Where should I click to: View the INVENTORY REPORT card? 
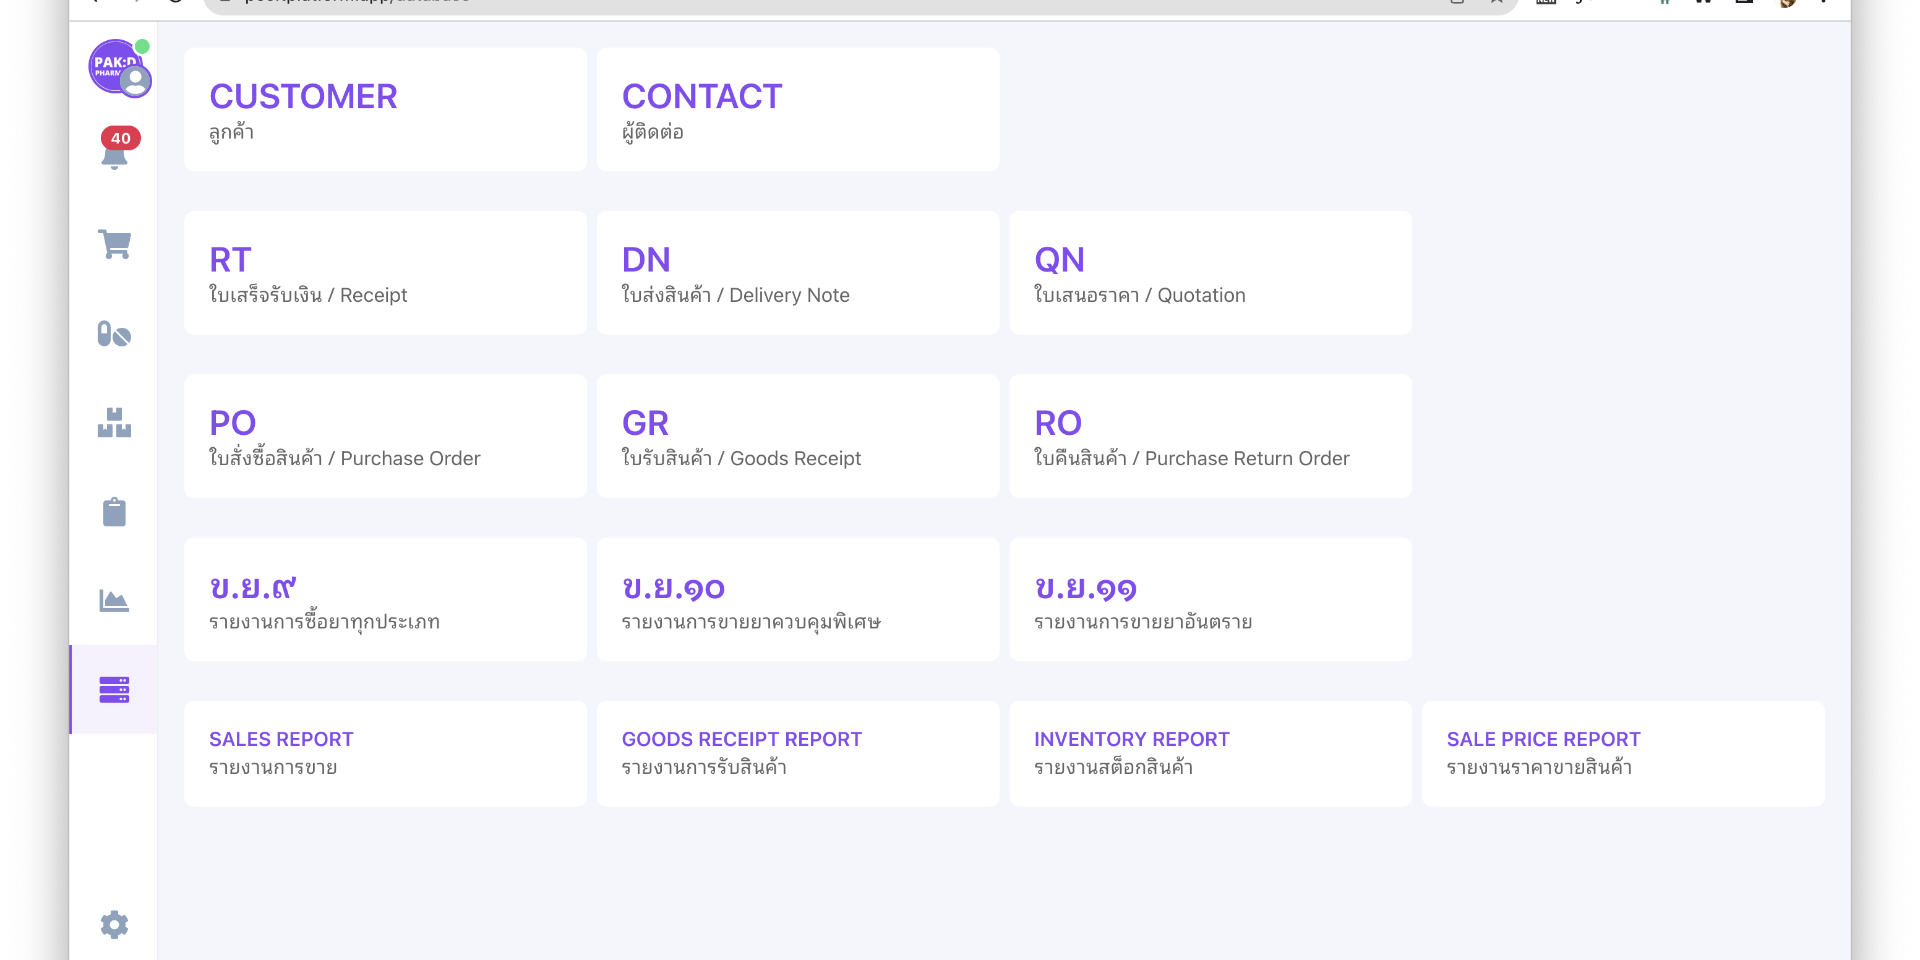1210,753
